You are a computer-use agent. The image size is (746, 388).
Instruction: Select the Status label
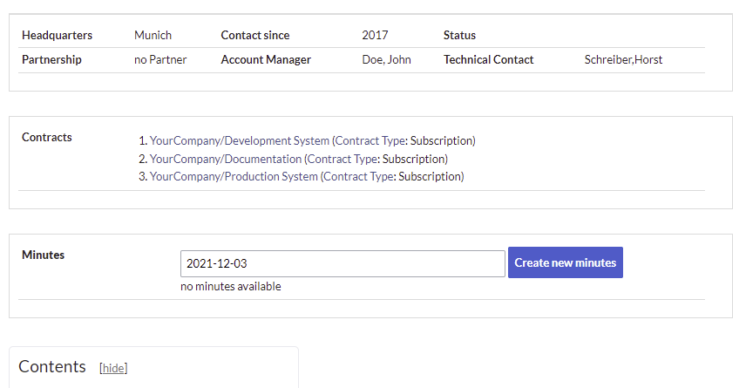coord(459,35)
